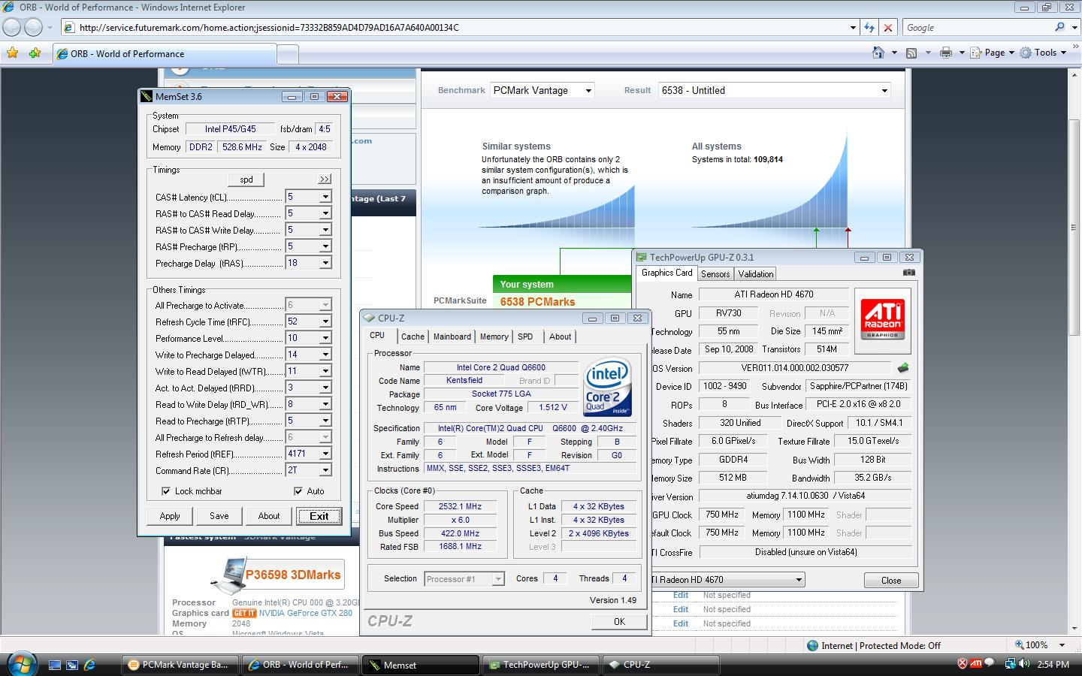This screenshot has height=676, width=1082.
Task: Open the Tools gear menu in IE
Action: (1043, 53)
